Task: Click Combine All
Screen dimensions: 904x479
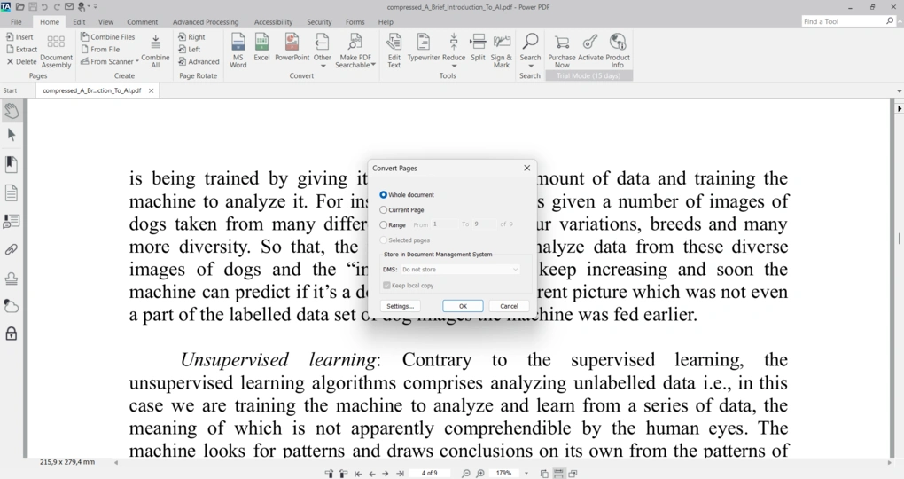Action: point(156,51)
